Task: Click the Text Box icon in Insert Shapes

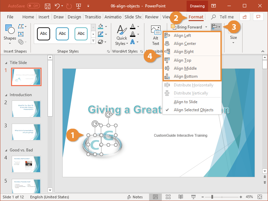Action: click(x=20, y=33)
